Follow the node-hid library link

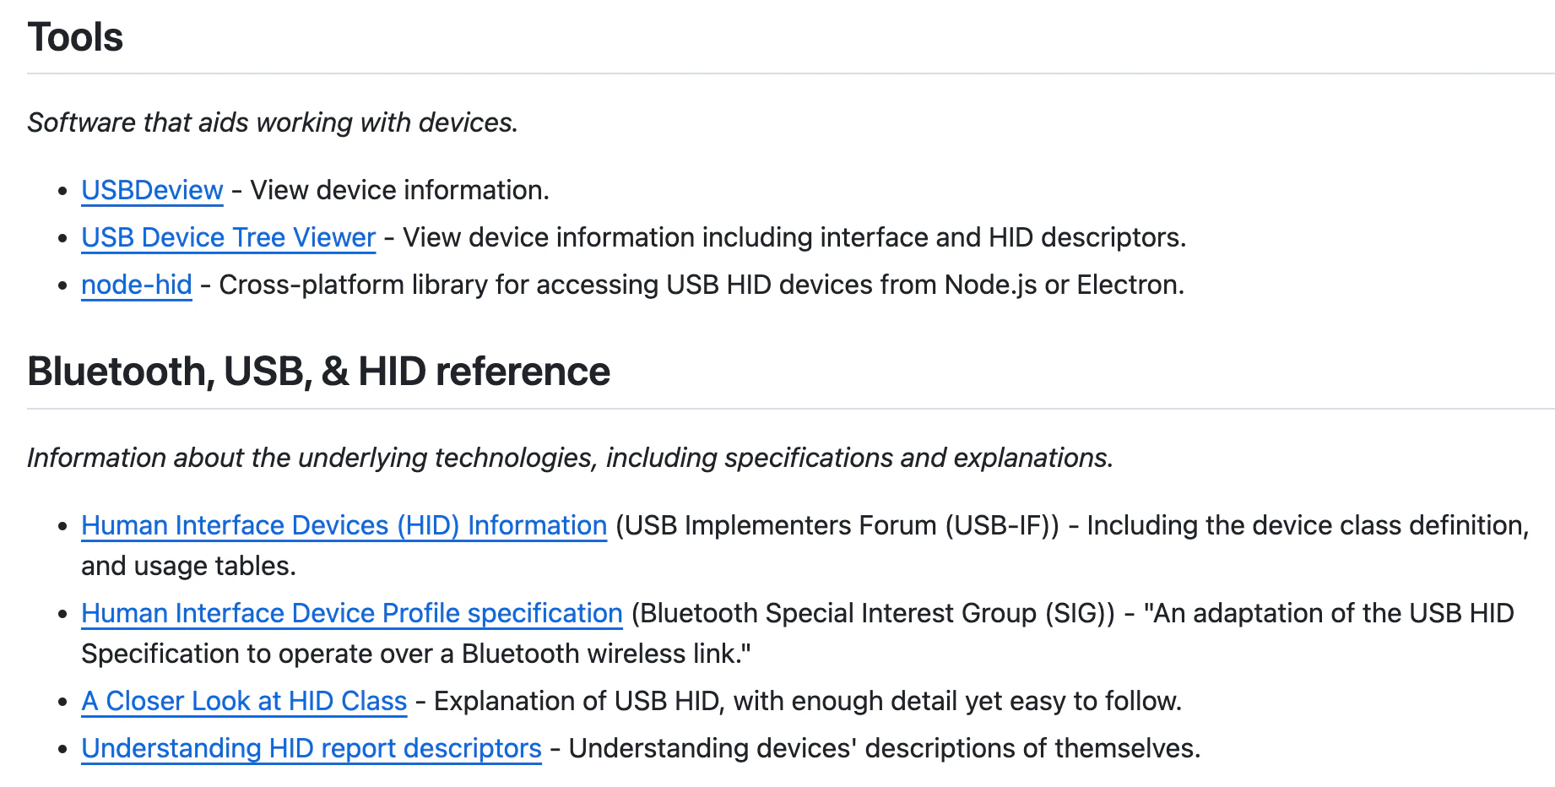137,285
